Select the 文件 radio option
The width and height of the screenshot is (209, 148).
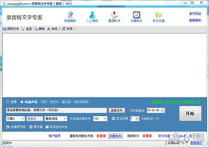click(8, 102)
